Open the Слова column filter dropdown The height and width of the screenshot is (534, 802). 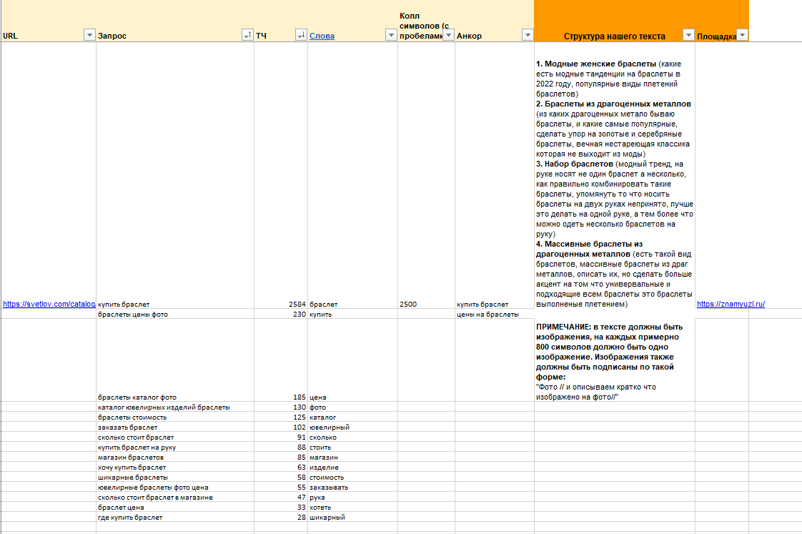click(x=391, y=35)
